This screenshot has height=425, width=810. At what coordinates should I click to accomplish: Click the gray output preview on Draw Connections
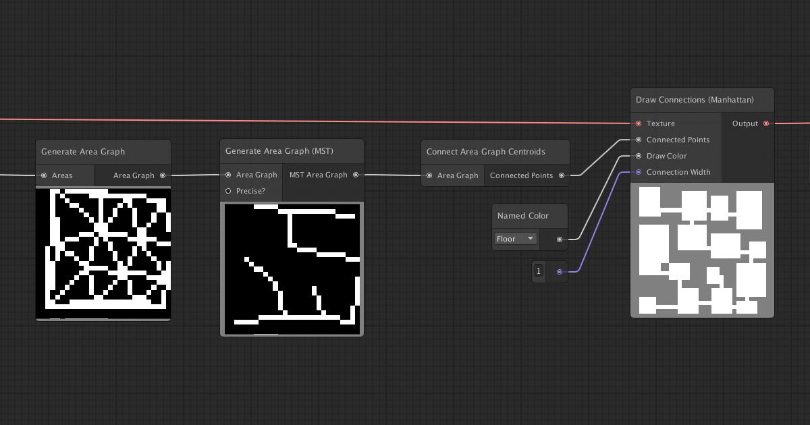pyautogui.click(x=702, y=250)
